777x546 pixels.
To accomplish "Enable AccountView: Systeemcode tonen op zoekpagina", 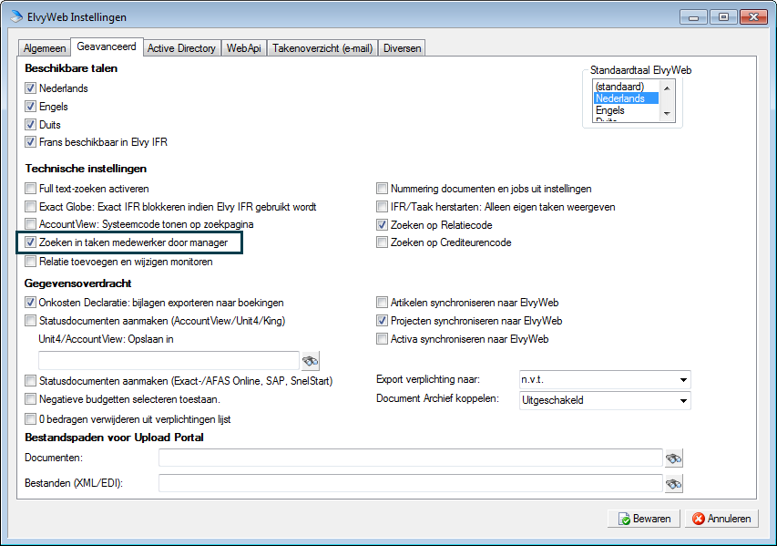I will pos(31,224).
